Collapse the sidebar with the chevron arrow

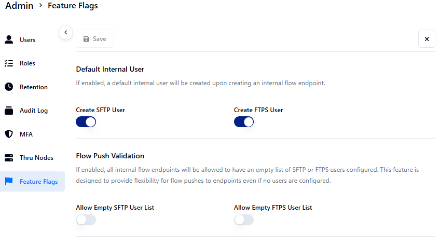[65, 32]
